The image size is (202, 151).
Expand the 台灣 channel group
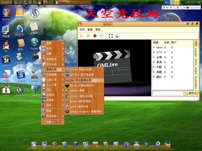[x=154, y=57]
